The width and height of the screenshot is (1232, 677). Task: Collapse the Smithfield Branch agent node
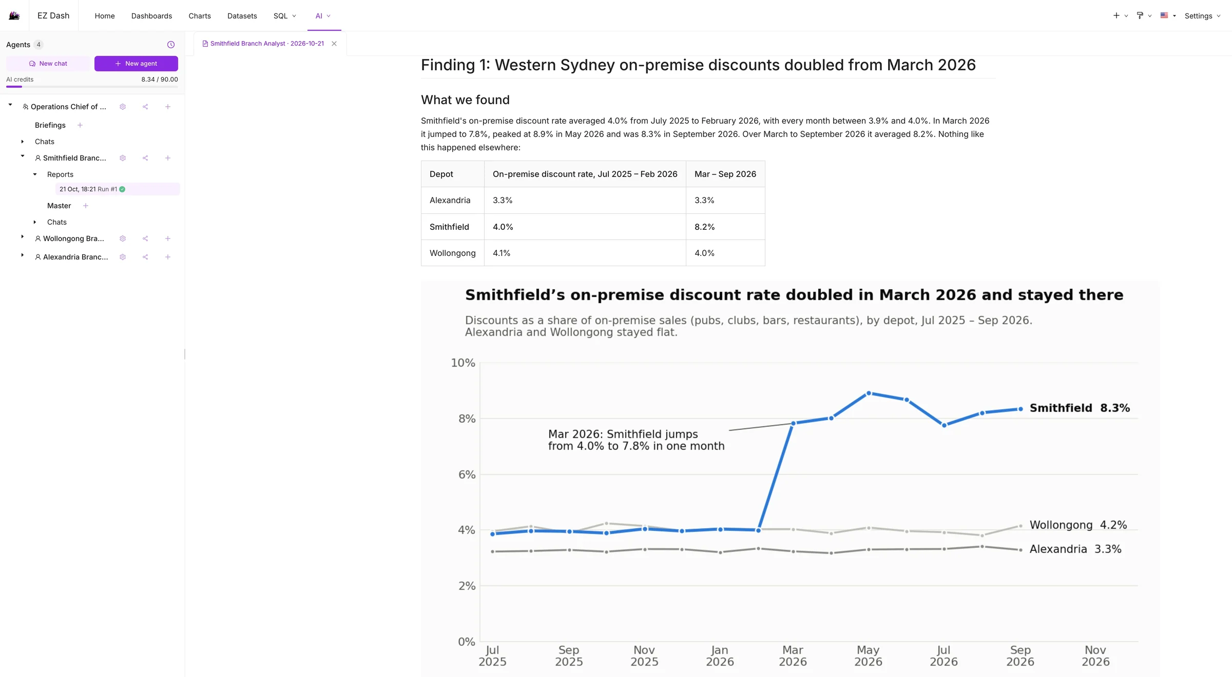tap(23, 156)
